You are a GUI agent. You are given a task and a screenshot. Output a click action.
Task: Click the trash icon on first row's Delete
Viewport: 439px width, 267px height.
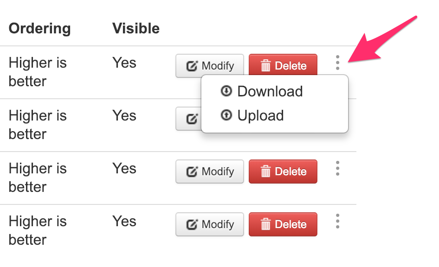point(265,66)
